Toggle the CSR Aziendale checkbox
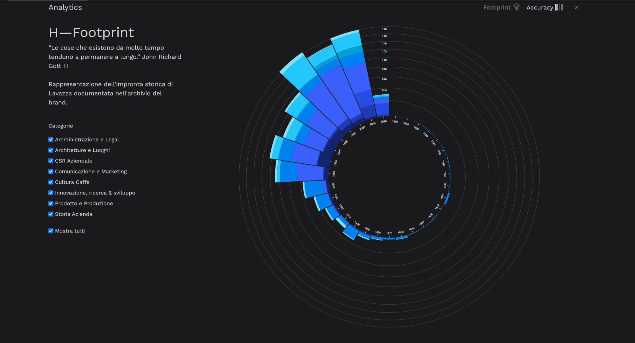This screenshot has width=635, height=343. coord(51,161)
